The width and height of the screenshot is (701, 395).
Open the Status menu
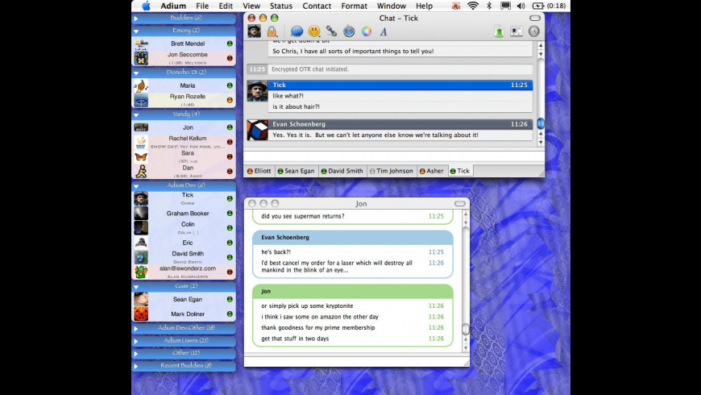281,6
